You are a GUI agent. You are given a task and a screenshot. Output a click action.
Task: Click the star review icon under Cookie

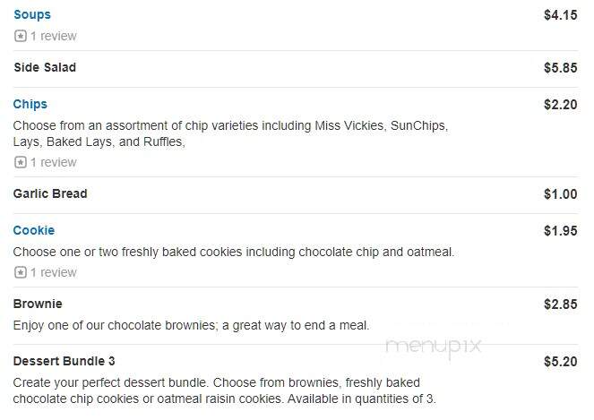pyautogui.click(x=21, y=272)
